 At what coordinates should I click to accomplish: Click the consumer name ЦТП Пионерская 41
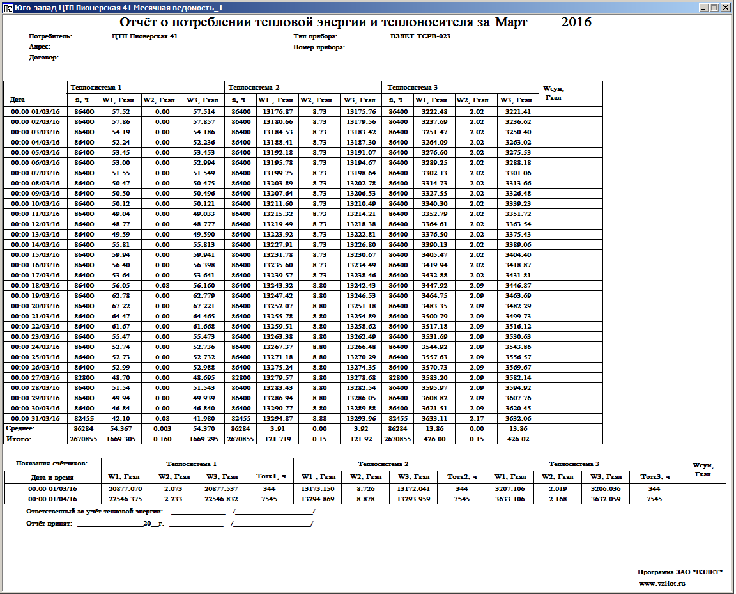coord(144,36)
